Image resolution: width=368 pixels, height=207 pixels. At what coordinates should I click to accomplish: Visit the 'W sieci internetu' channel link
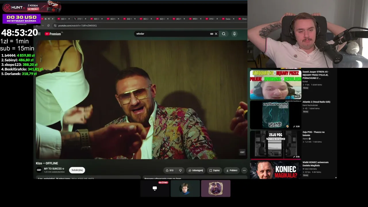(x=310, y=169)
